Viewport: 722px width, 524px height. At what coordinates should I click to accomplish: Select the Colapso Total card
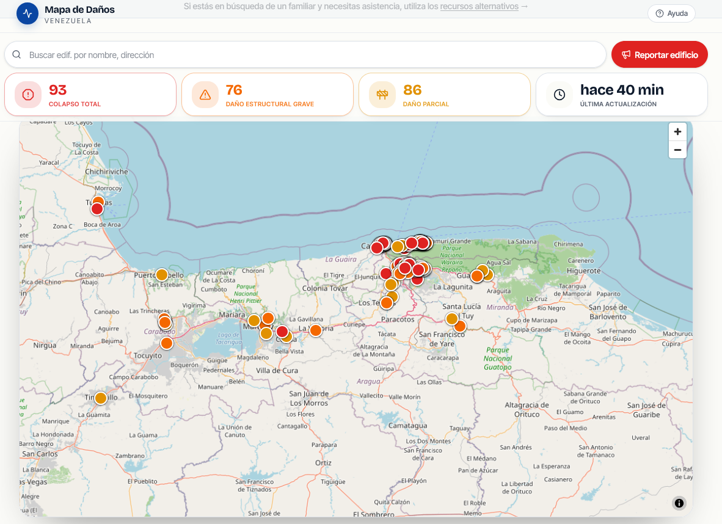[90, 95]
